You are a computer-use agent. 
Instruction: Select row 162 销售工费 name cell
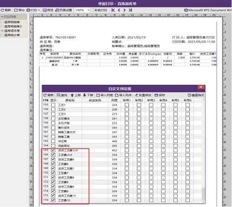70,137
